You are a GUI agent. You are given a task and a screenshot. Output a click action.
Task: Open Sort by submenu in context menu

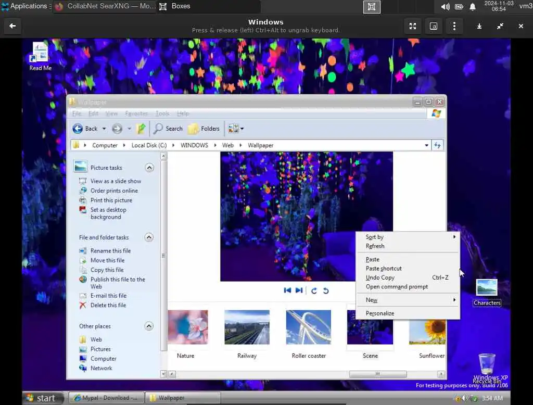pyautogui.click(x=408, y=237)
